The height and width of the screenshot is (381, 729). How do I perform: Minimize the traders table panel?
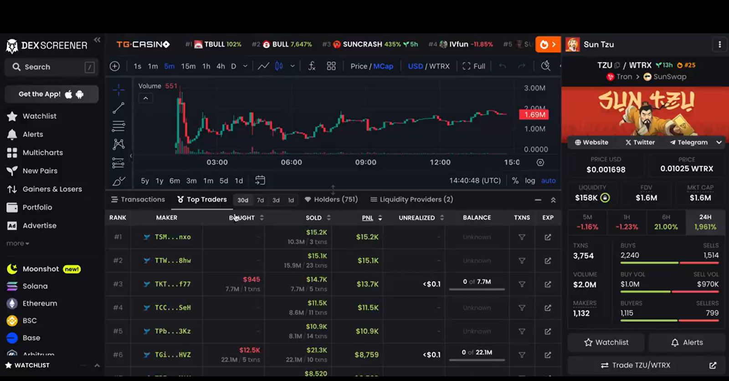pyautogui.click(x=538, y=200)
